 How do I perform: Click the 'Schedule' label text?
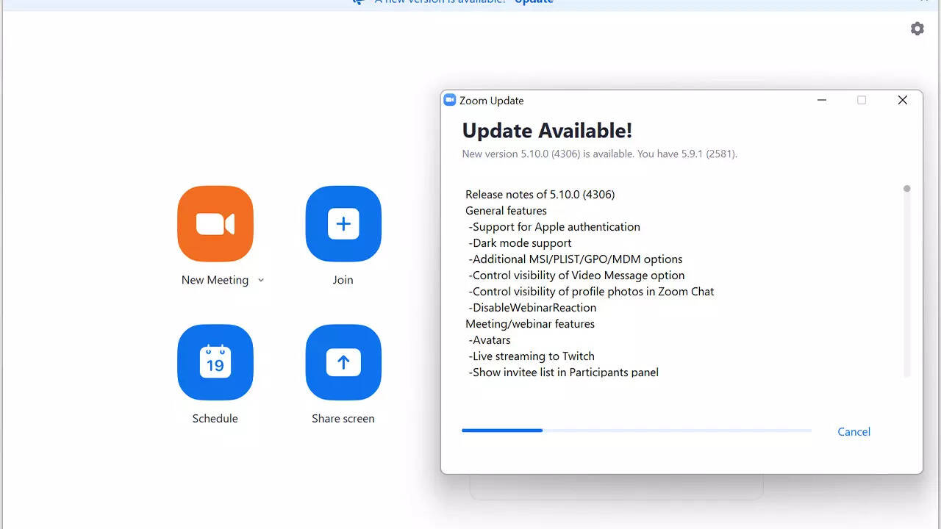pos(215,418)
